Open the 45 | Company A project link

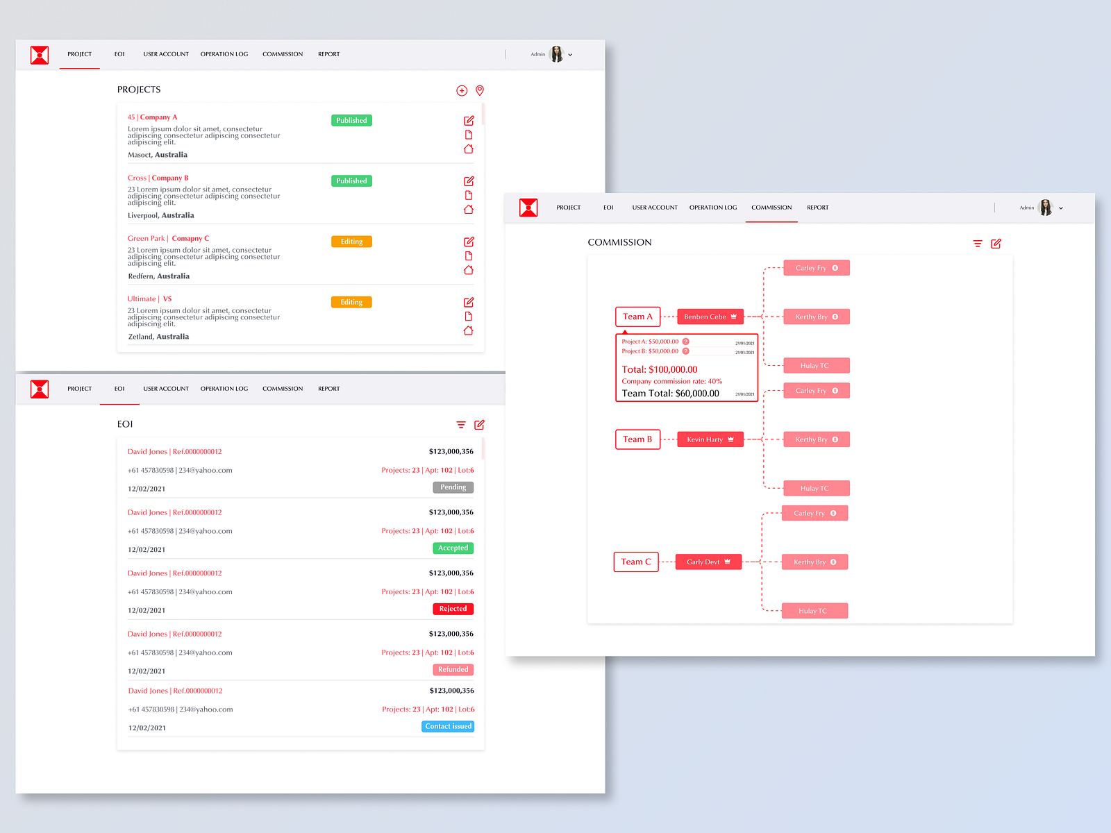[x=152, y=117]
